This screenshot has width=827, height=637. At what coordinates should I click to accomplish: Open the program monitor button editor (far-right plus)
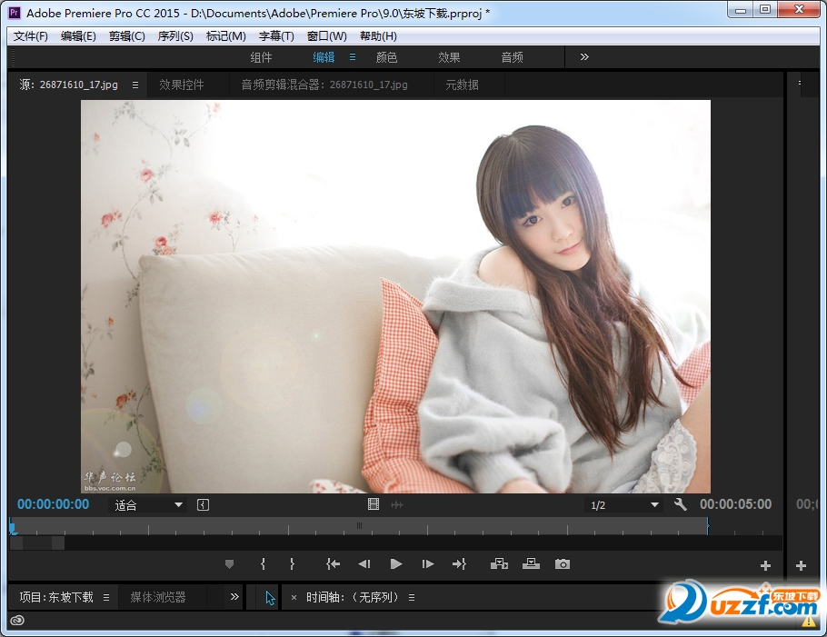801,566
